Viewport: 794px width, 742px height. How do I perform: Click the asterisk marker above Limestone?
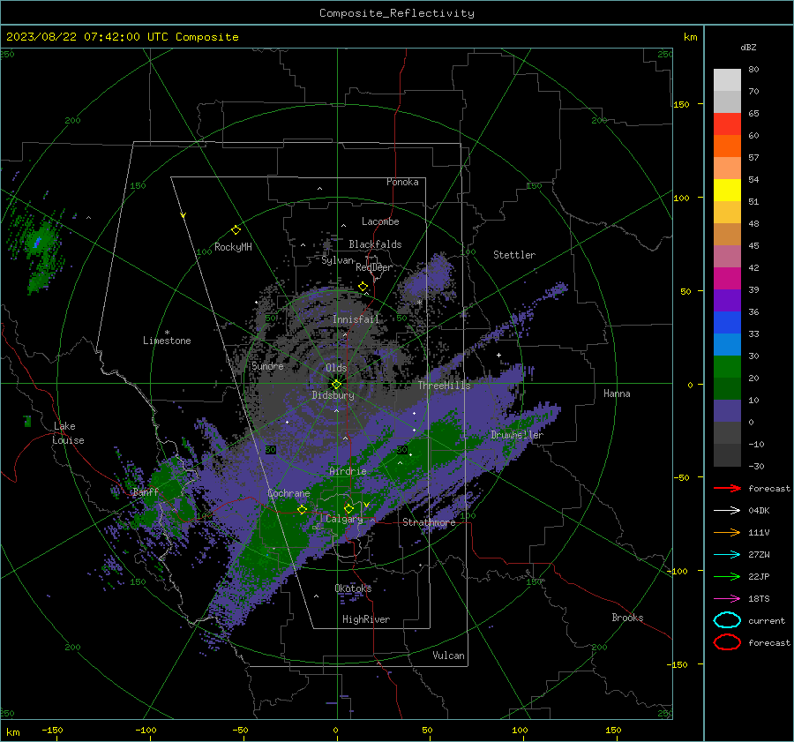[x=167, y=333]
